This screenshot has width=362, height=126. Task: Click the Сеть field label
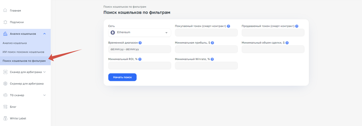pos(111,26)
